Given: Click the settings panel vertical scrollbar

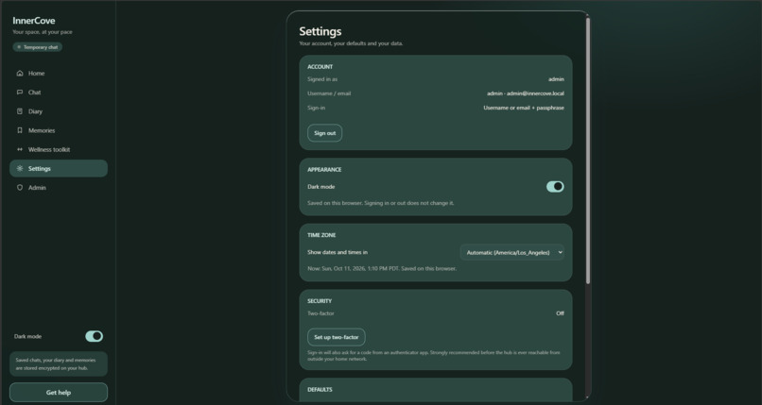Looking at the screenshot, I should 588,150.
